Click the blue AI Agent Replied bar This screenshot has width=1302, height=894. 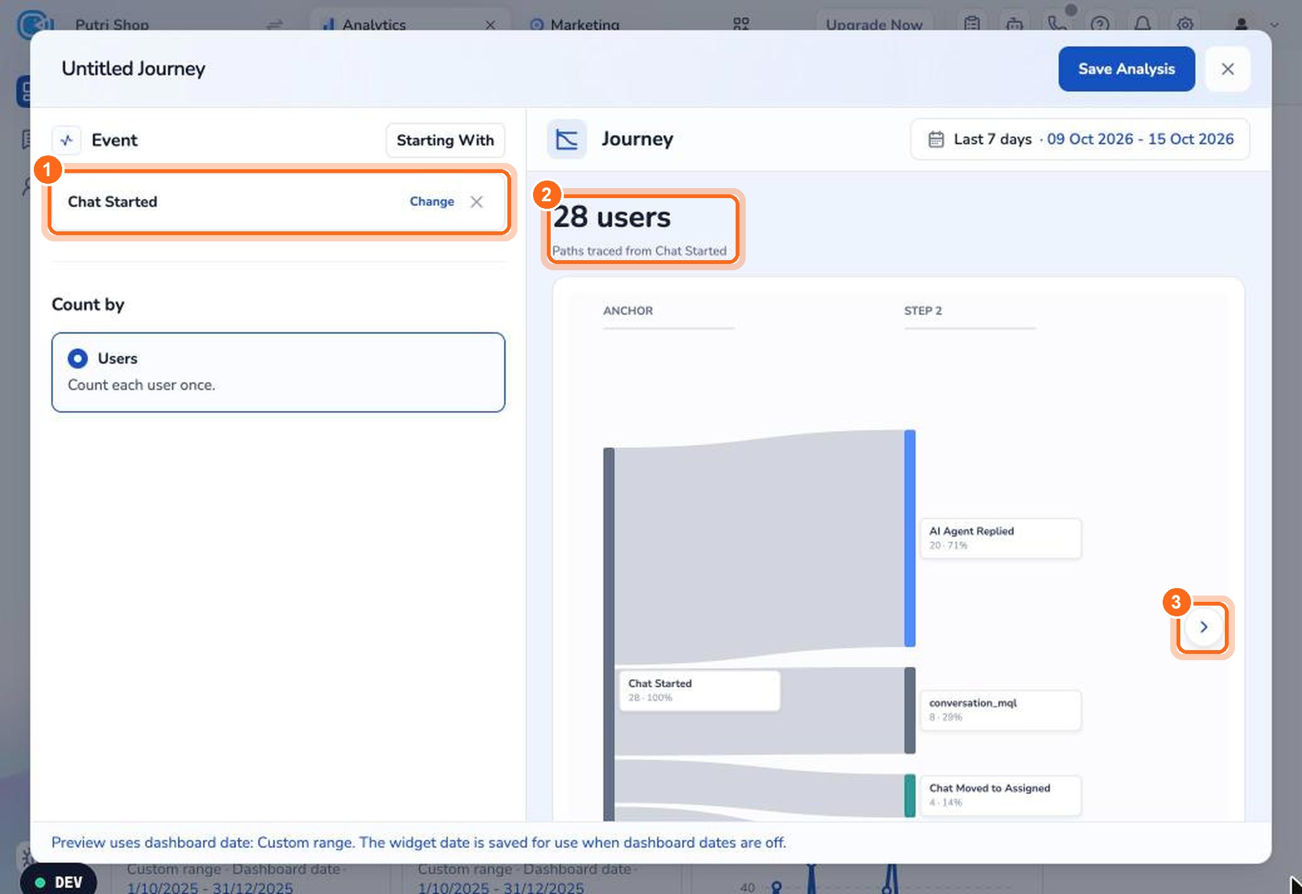point(909,538)
